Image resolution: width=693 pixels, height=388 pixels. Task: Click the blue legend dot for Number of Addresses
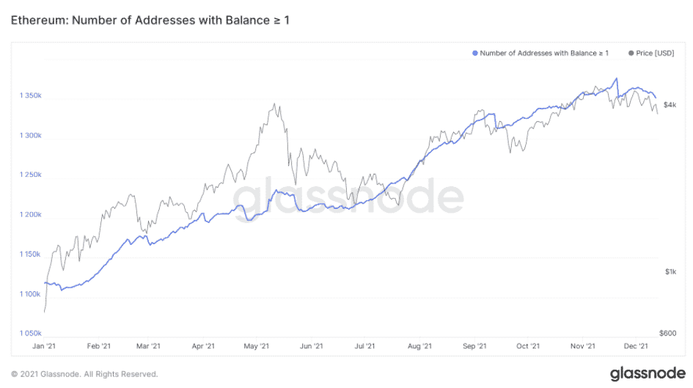tap(475, 53)
